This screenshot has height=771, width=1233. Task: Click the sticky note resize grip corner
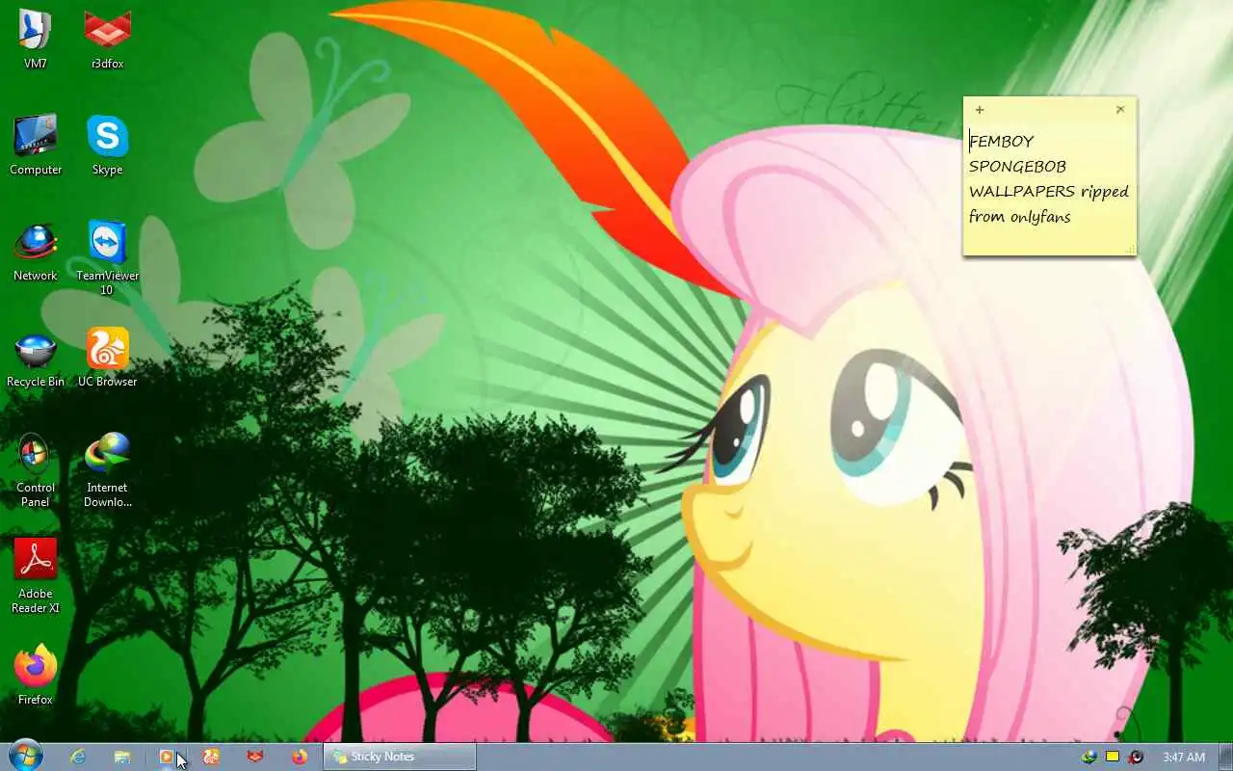tap(1130, 250)
